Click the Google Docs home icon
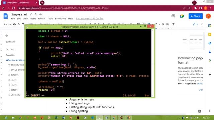Image resolution: width=214 pixels, height=120 pixels. pyautogui.click(x=6, y=16)
